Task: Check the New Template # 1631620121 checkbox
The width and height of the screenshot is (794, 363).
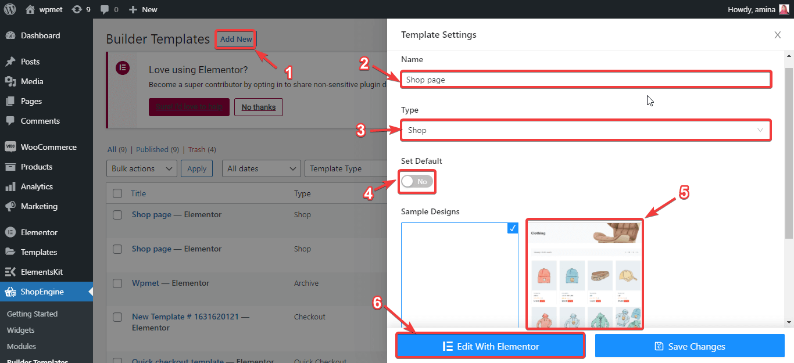Action: (117, 317)
